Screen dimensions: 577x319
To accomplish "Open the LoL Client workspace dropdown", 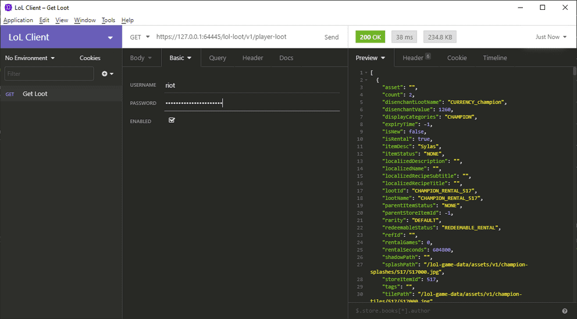I will (x=110, y=38).
